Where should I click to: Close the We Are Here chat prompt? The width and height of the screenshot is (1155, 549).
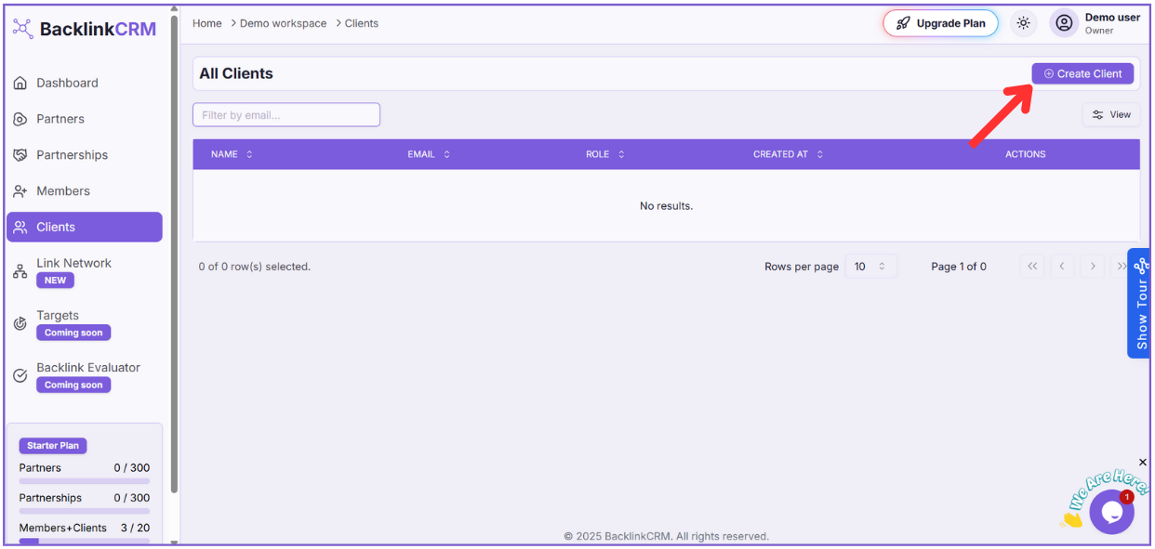click(1143, 463)
